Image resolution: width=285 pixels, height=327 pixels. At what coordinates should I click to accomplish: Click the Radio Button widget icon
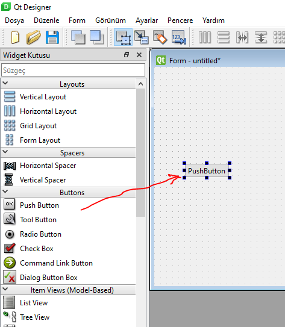point(10,234)
